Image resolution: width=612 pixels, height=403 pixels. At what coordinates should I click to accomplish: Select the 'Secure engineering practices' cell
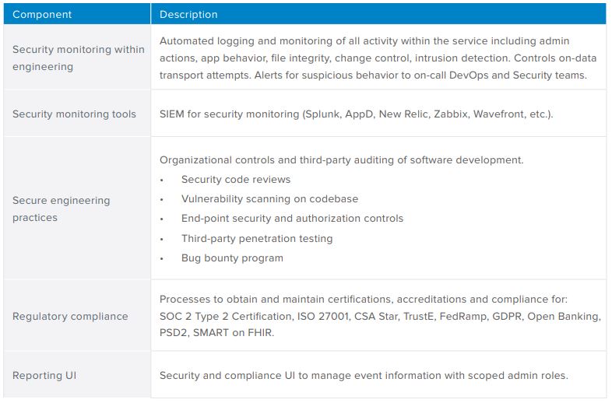(x=61, y=209)
